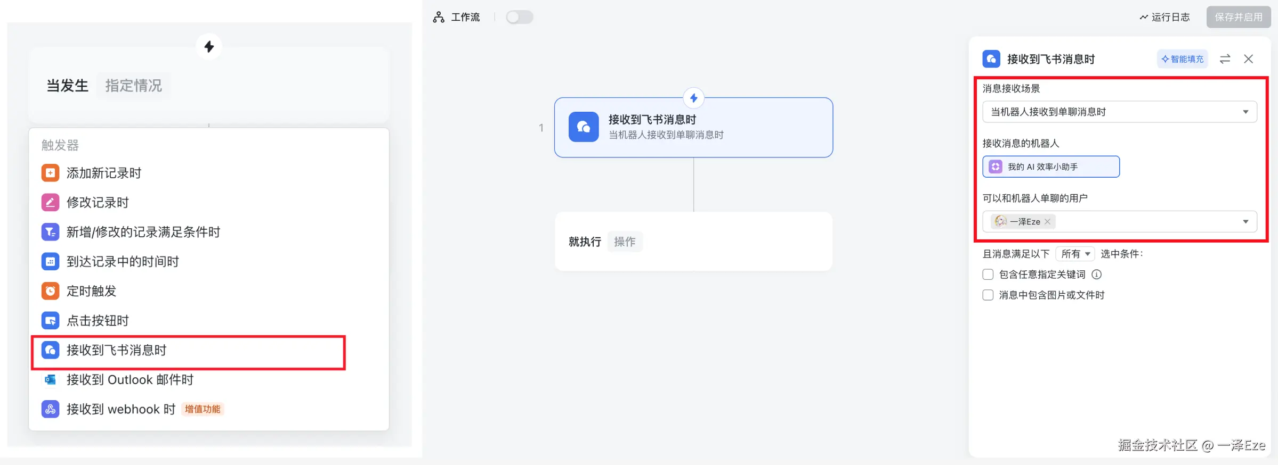Image resolution: width=1278 pixels, height=465 pixels.
Task: Click the 修改记录时 pencil icon
Action: [50, 202]
